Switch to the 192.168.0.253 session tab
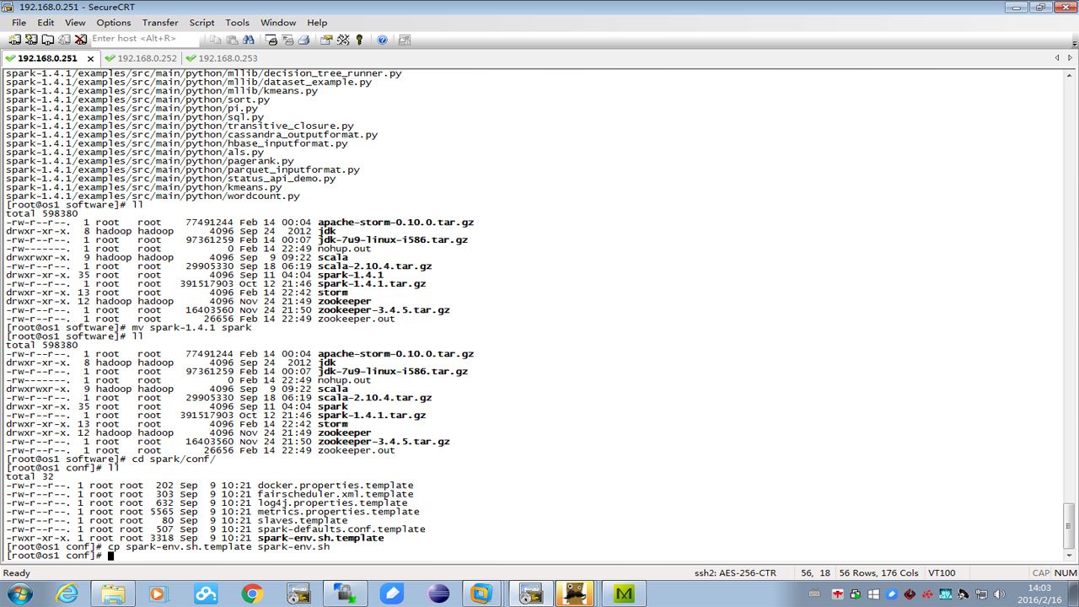This screenshot has width=1079, height=607. [223, 58]
